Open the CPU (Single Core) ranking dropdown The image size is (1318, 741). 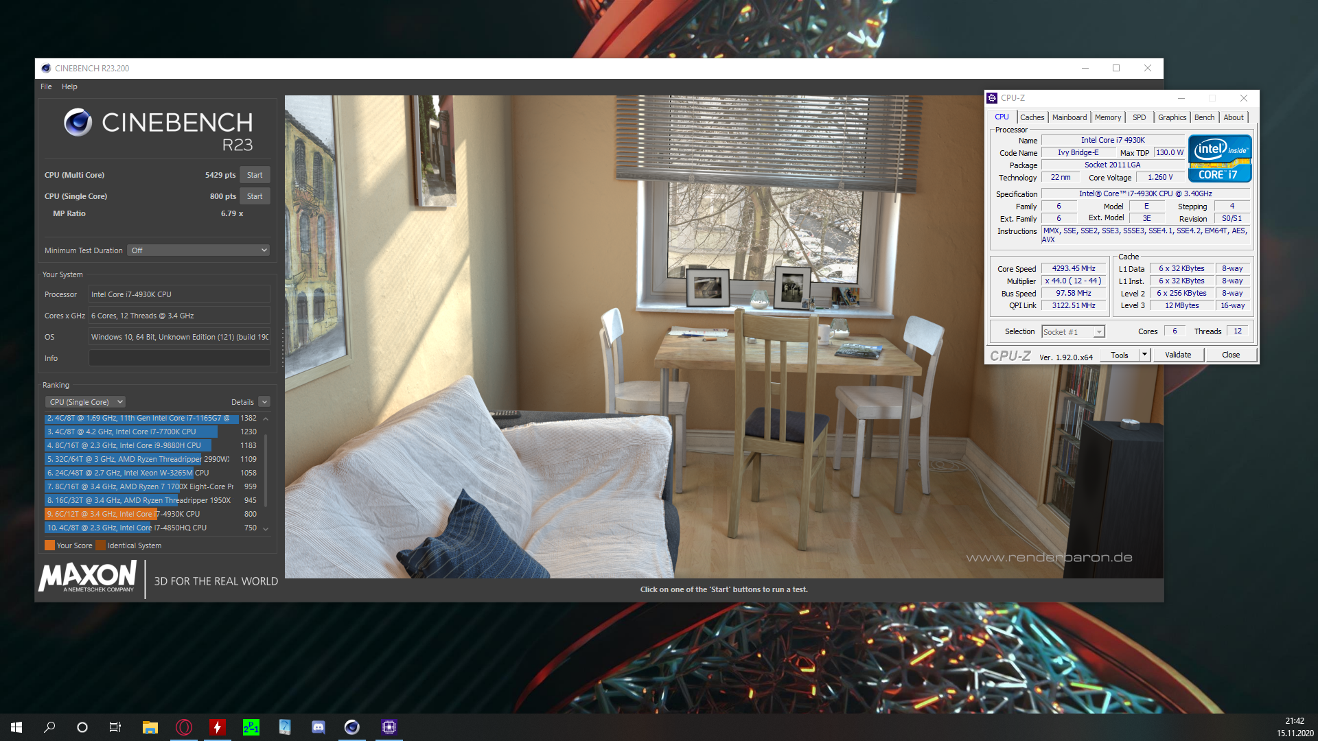tap(86, 402)
